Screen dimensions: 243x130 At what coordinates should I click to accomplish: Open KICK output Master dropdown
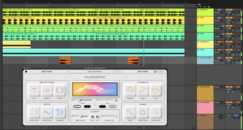[219, 20]
